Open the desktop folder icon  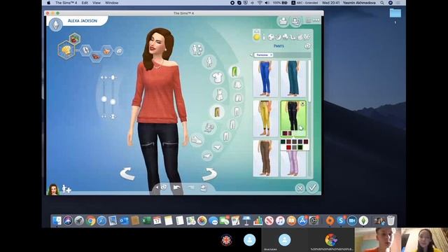(395, 13)
